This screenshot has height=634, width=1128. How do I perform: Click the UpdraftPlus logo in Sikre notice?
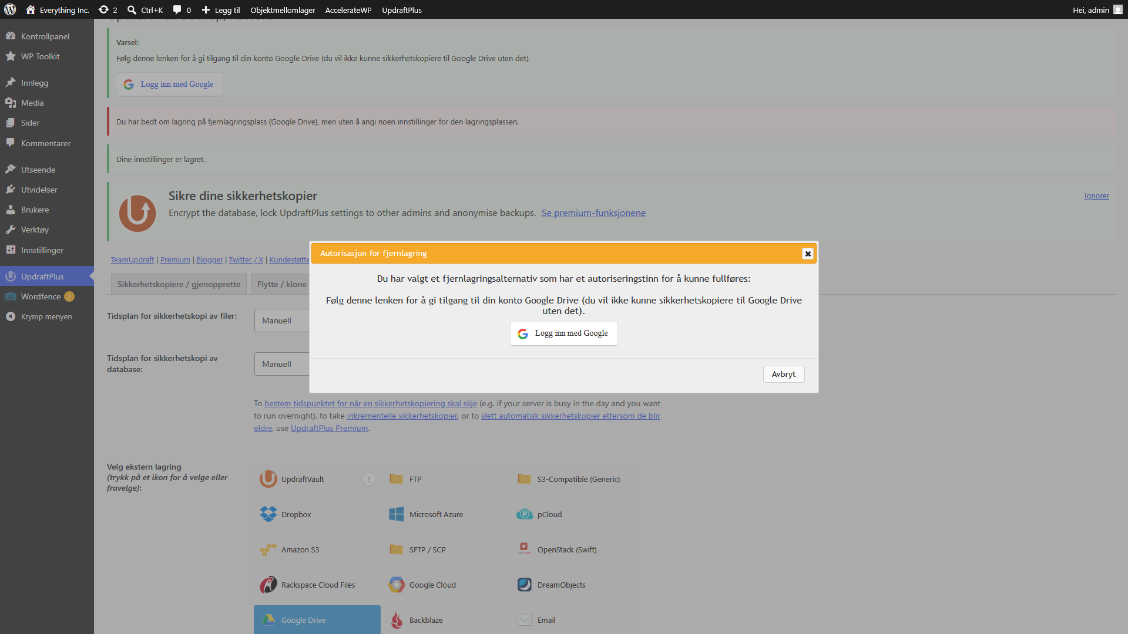(137, 213)
